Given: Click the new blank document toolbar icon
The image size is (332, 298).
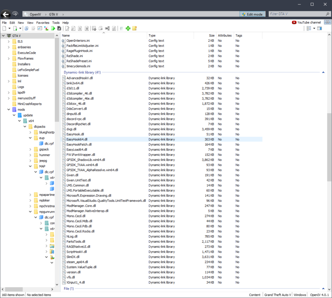Looking at the screenshot, I should tap(4, 28).
